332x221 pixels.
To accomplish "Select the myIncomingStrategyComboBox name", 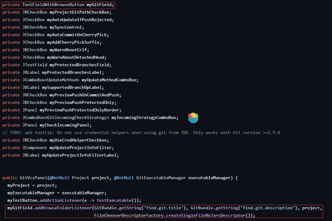I will [144, 118].
